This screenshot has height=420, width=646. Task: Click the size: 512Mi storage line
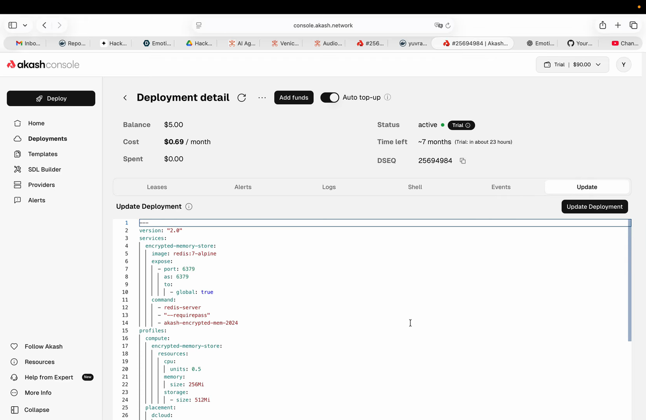[190, 400]
